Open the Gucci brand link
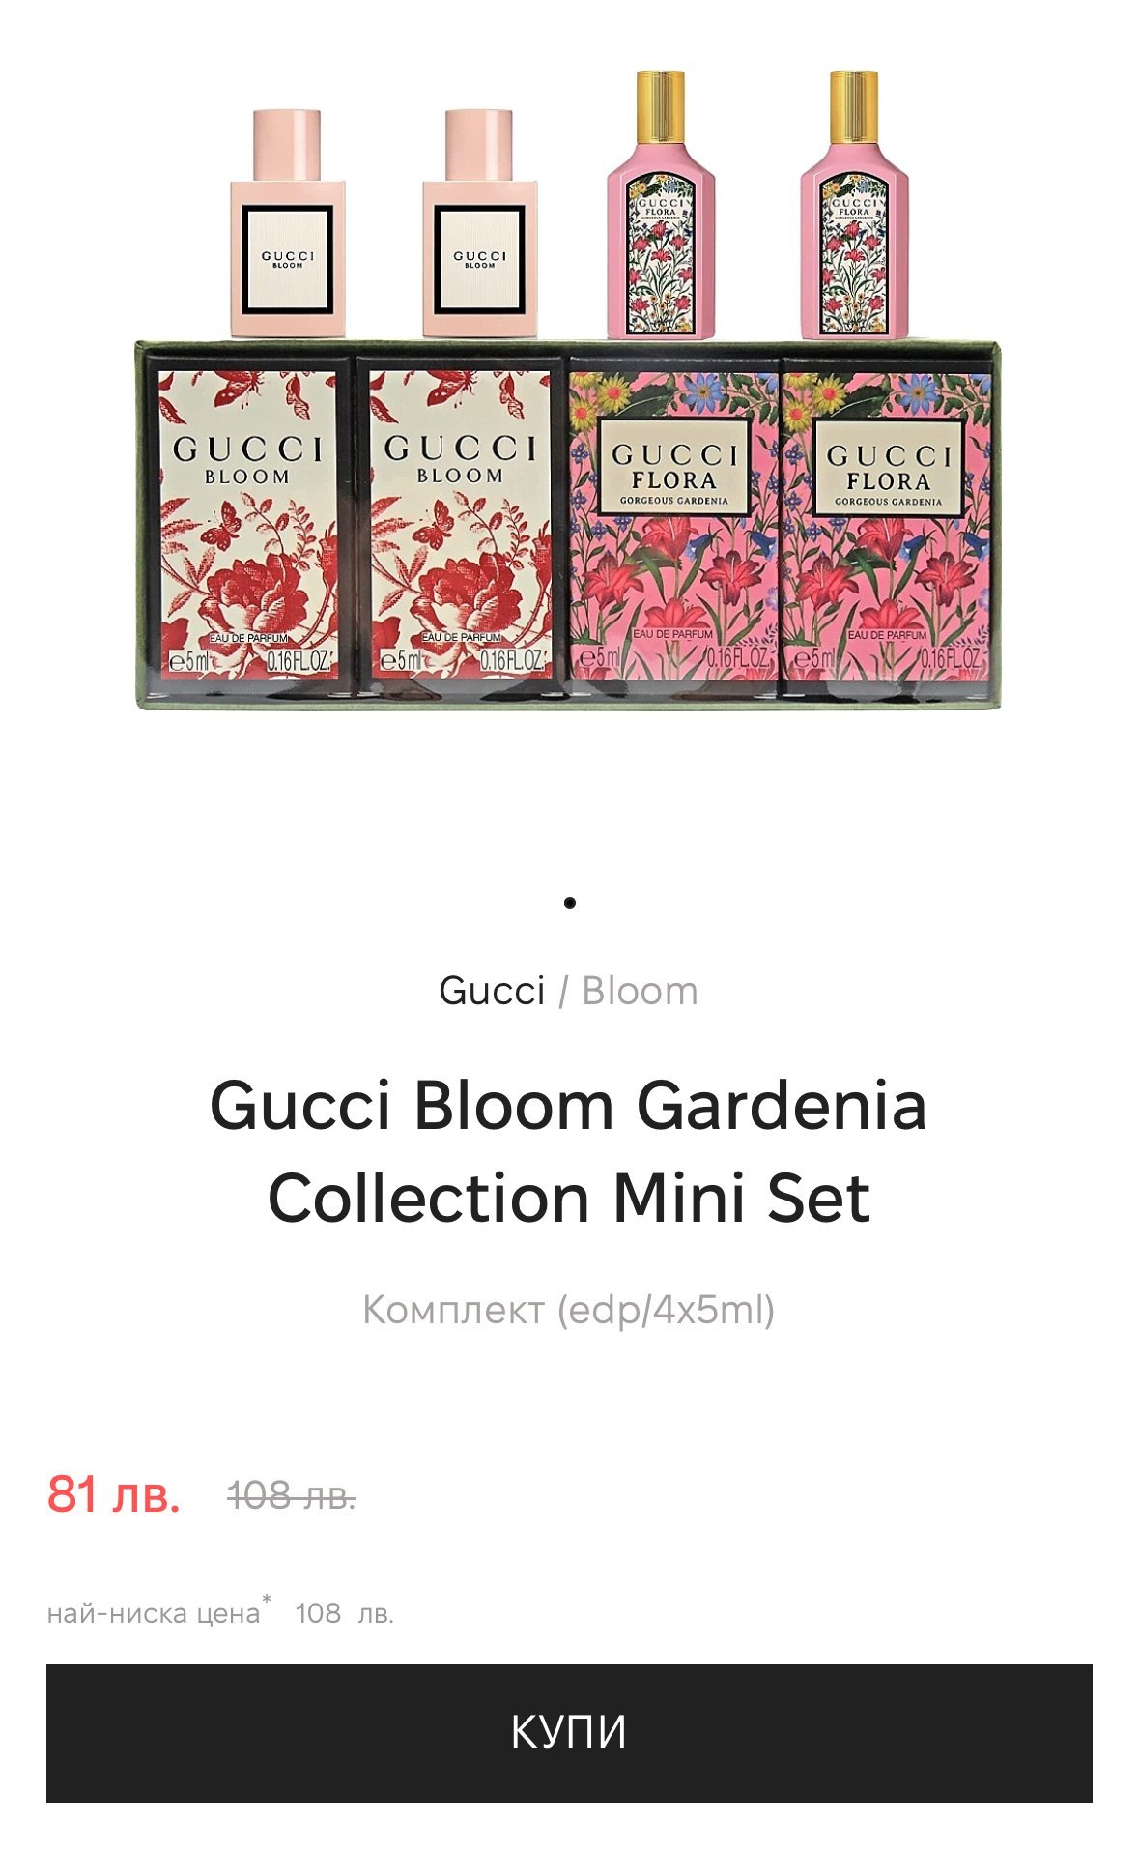Viewport: 1139px width, 1852px height. [x=492, y=991]
